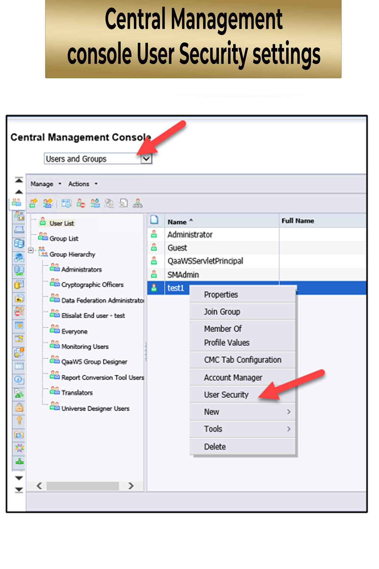Screen dimensions: 379x569
Task: Click the single up arrow above the sidebar icons
Action: click(19, 192)
